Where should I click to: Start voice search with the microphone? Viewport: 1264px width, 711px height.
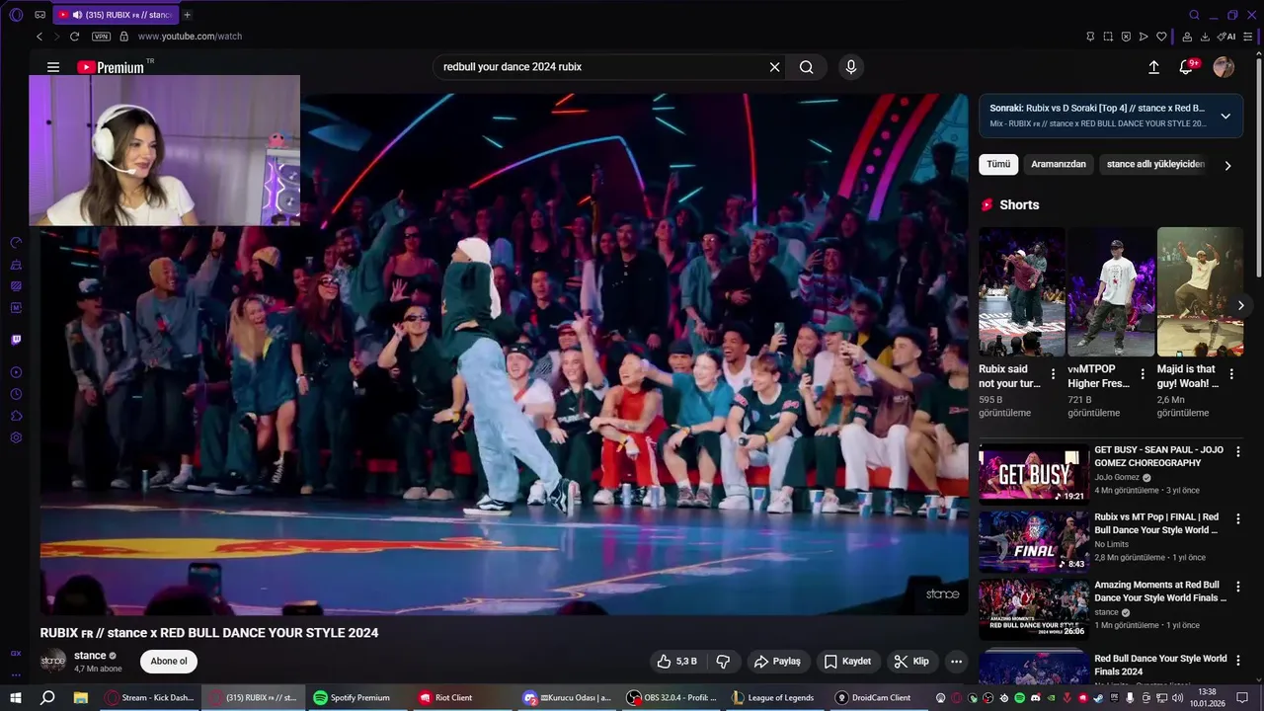pos(851,67)
